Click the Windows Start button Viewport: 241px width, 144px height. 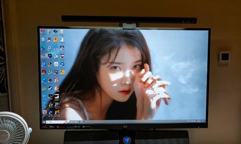[44, 122]
